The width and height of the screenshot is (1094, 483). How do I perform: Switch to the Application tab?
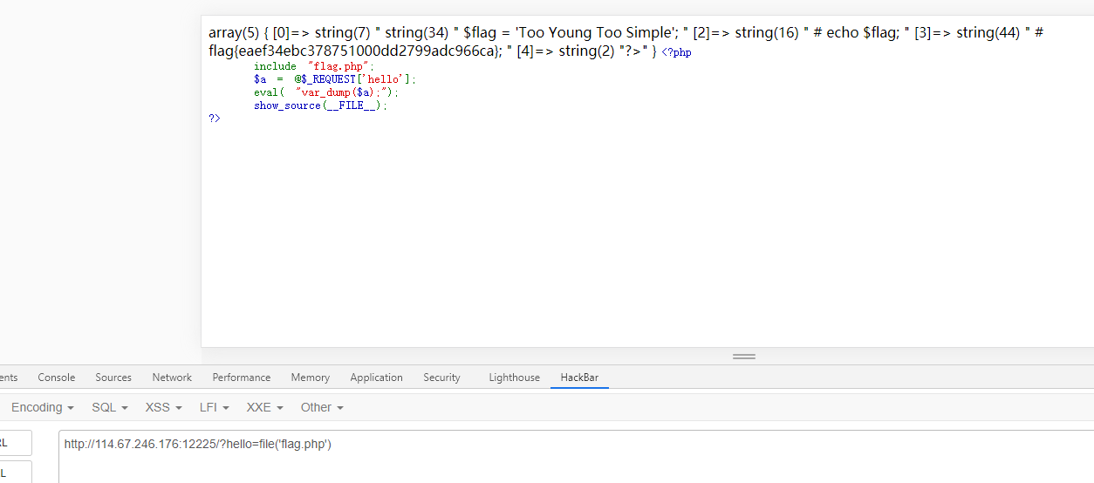[377, 378]
